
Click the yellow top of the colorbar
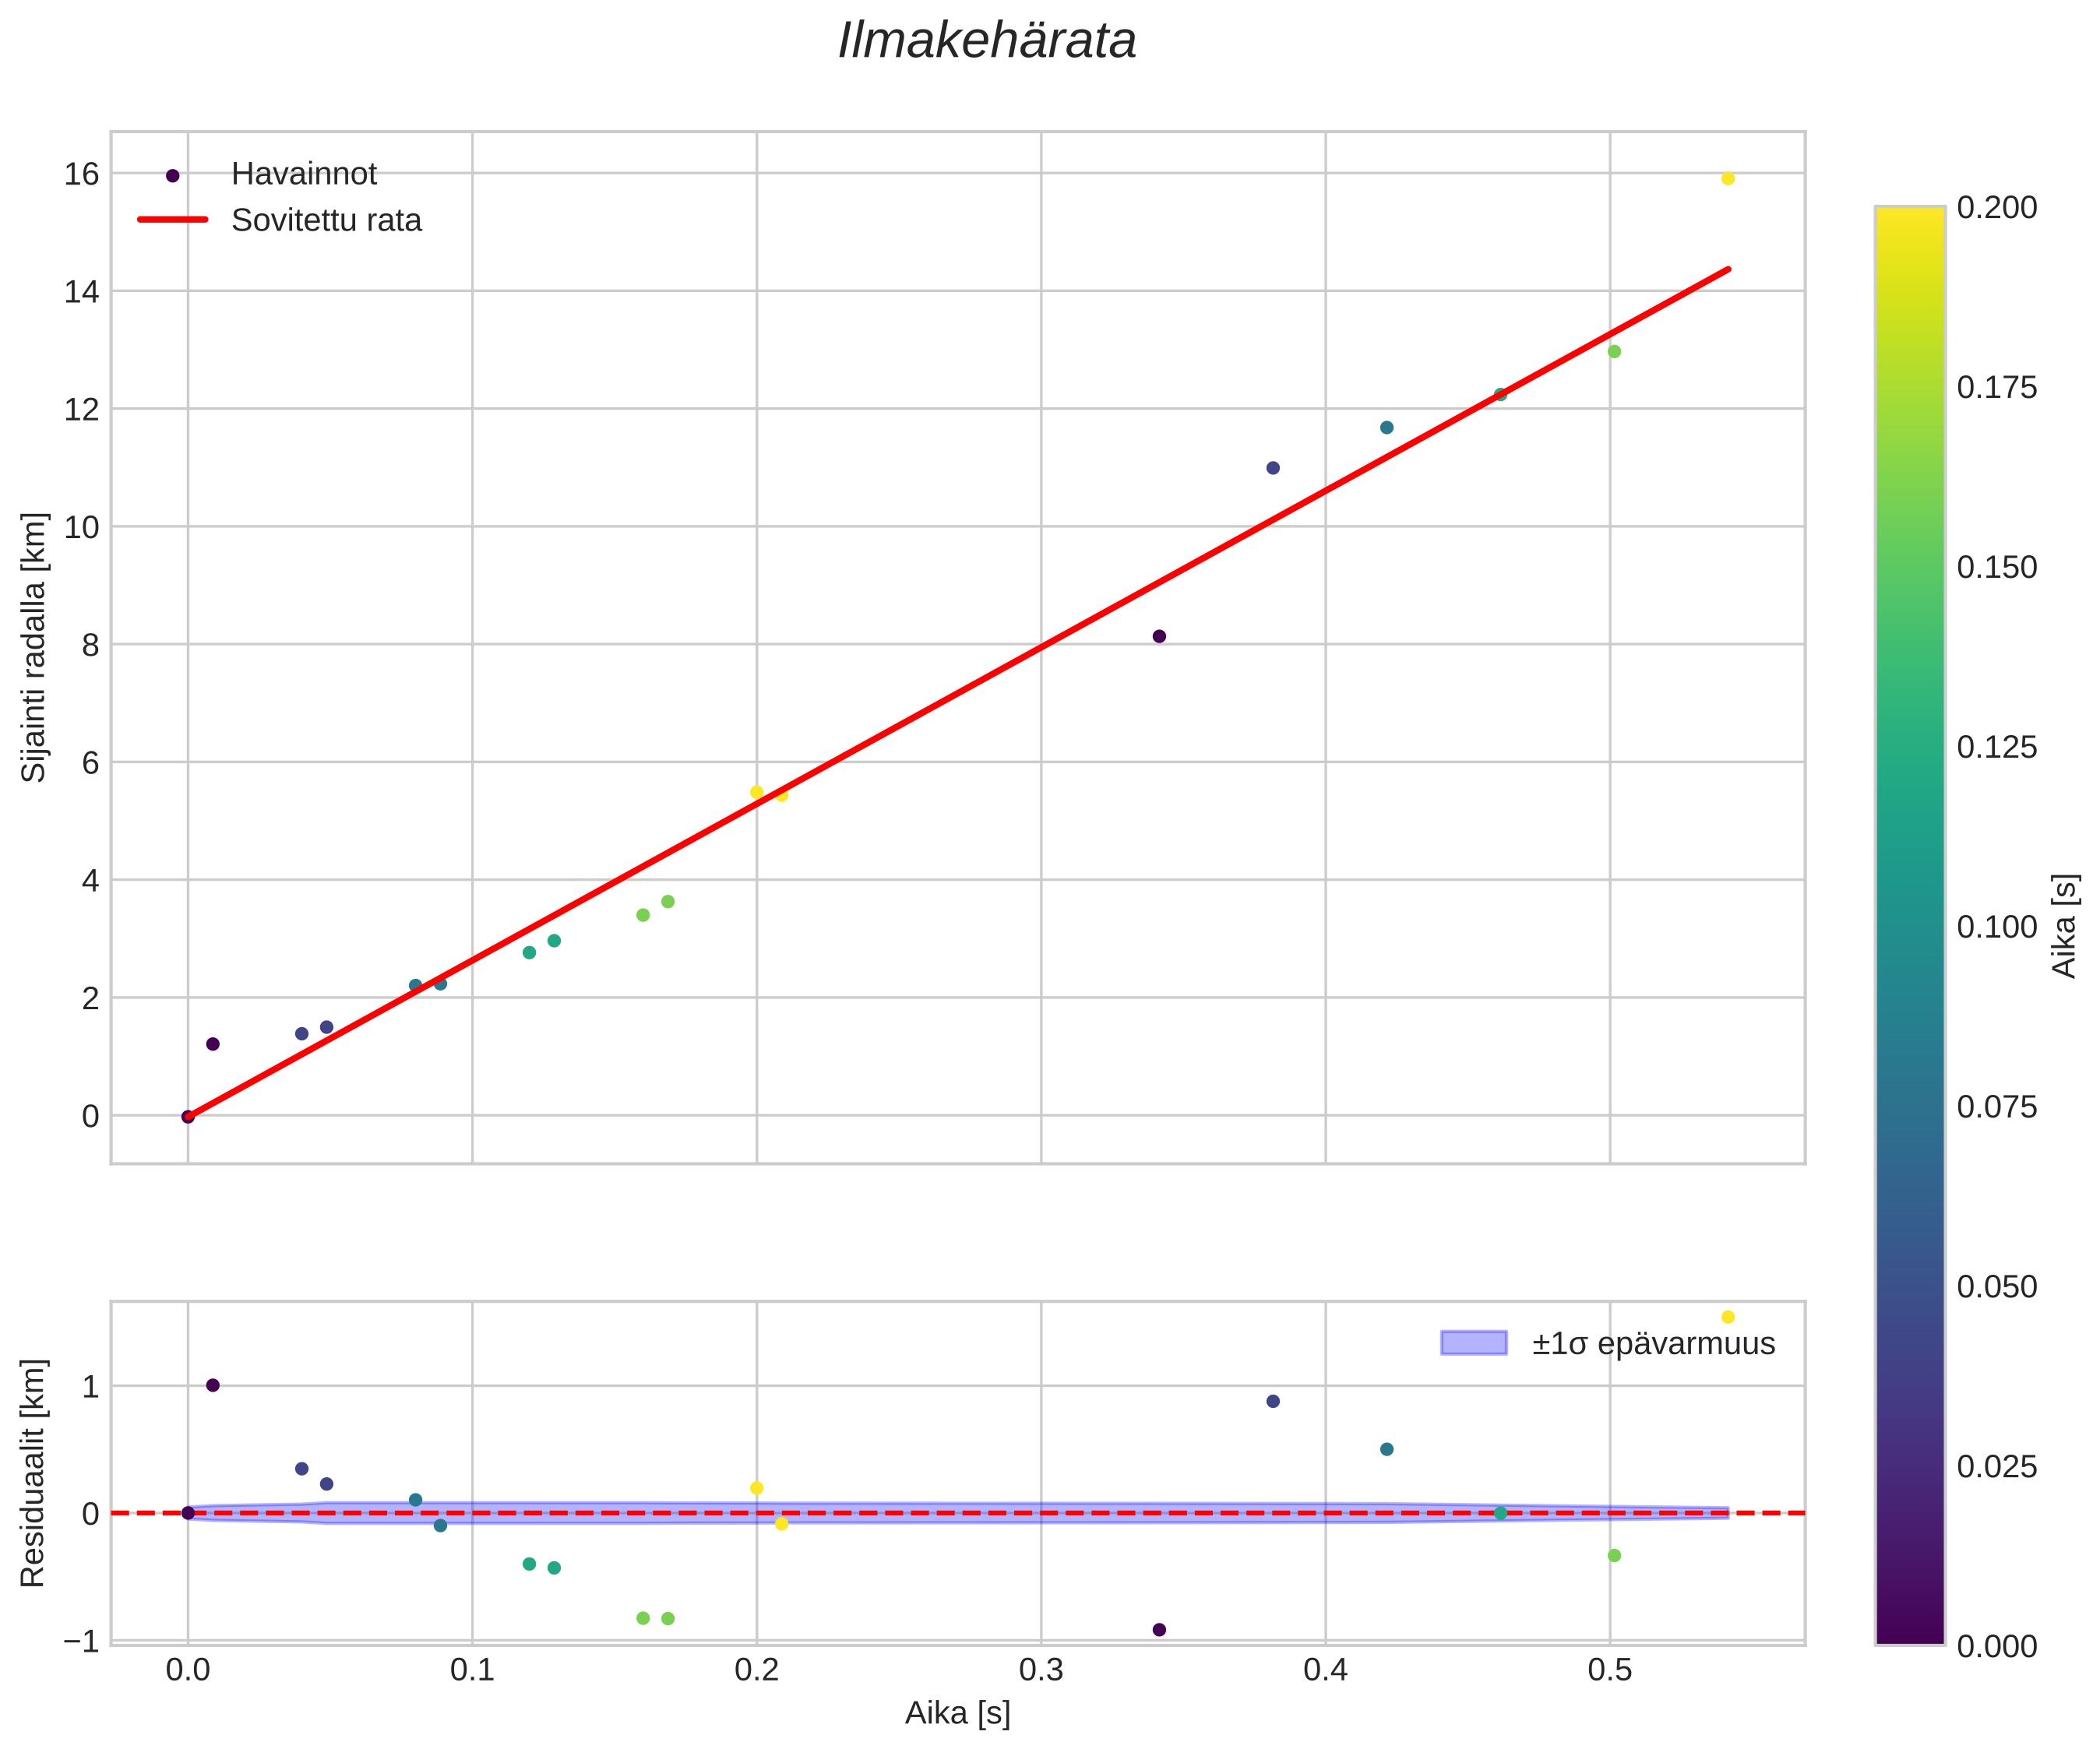(1909, 225)
